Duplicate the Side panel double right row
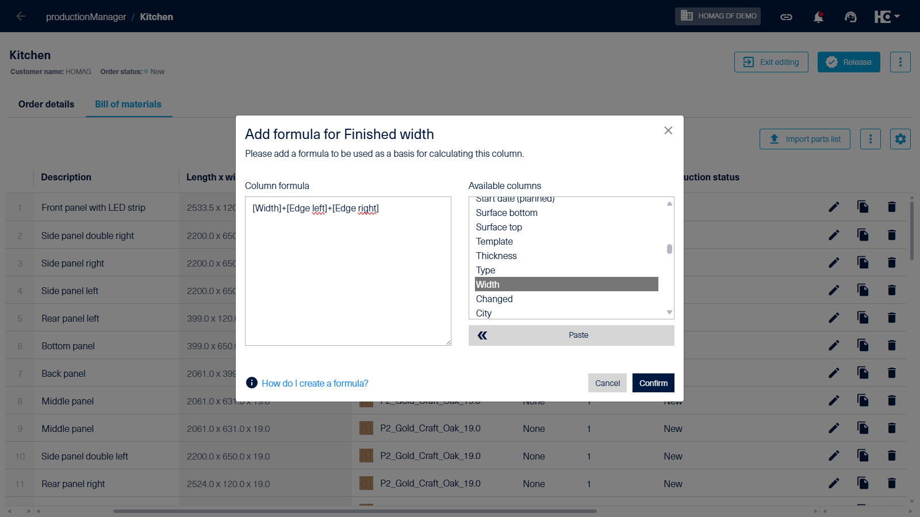The image size is (920, 517). click(863, 234)
